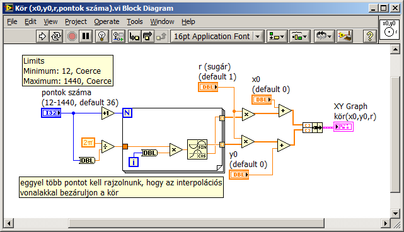The image size is (404, 232).
Task: Open Context Help question mark
Action: tap(370, 37)
